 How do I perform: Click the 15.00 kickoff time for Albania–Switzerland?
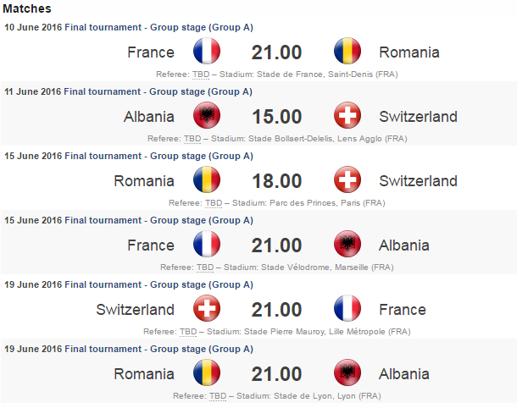[x=276, y=117]
